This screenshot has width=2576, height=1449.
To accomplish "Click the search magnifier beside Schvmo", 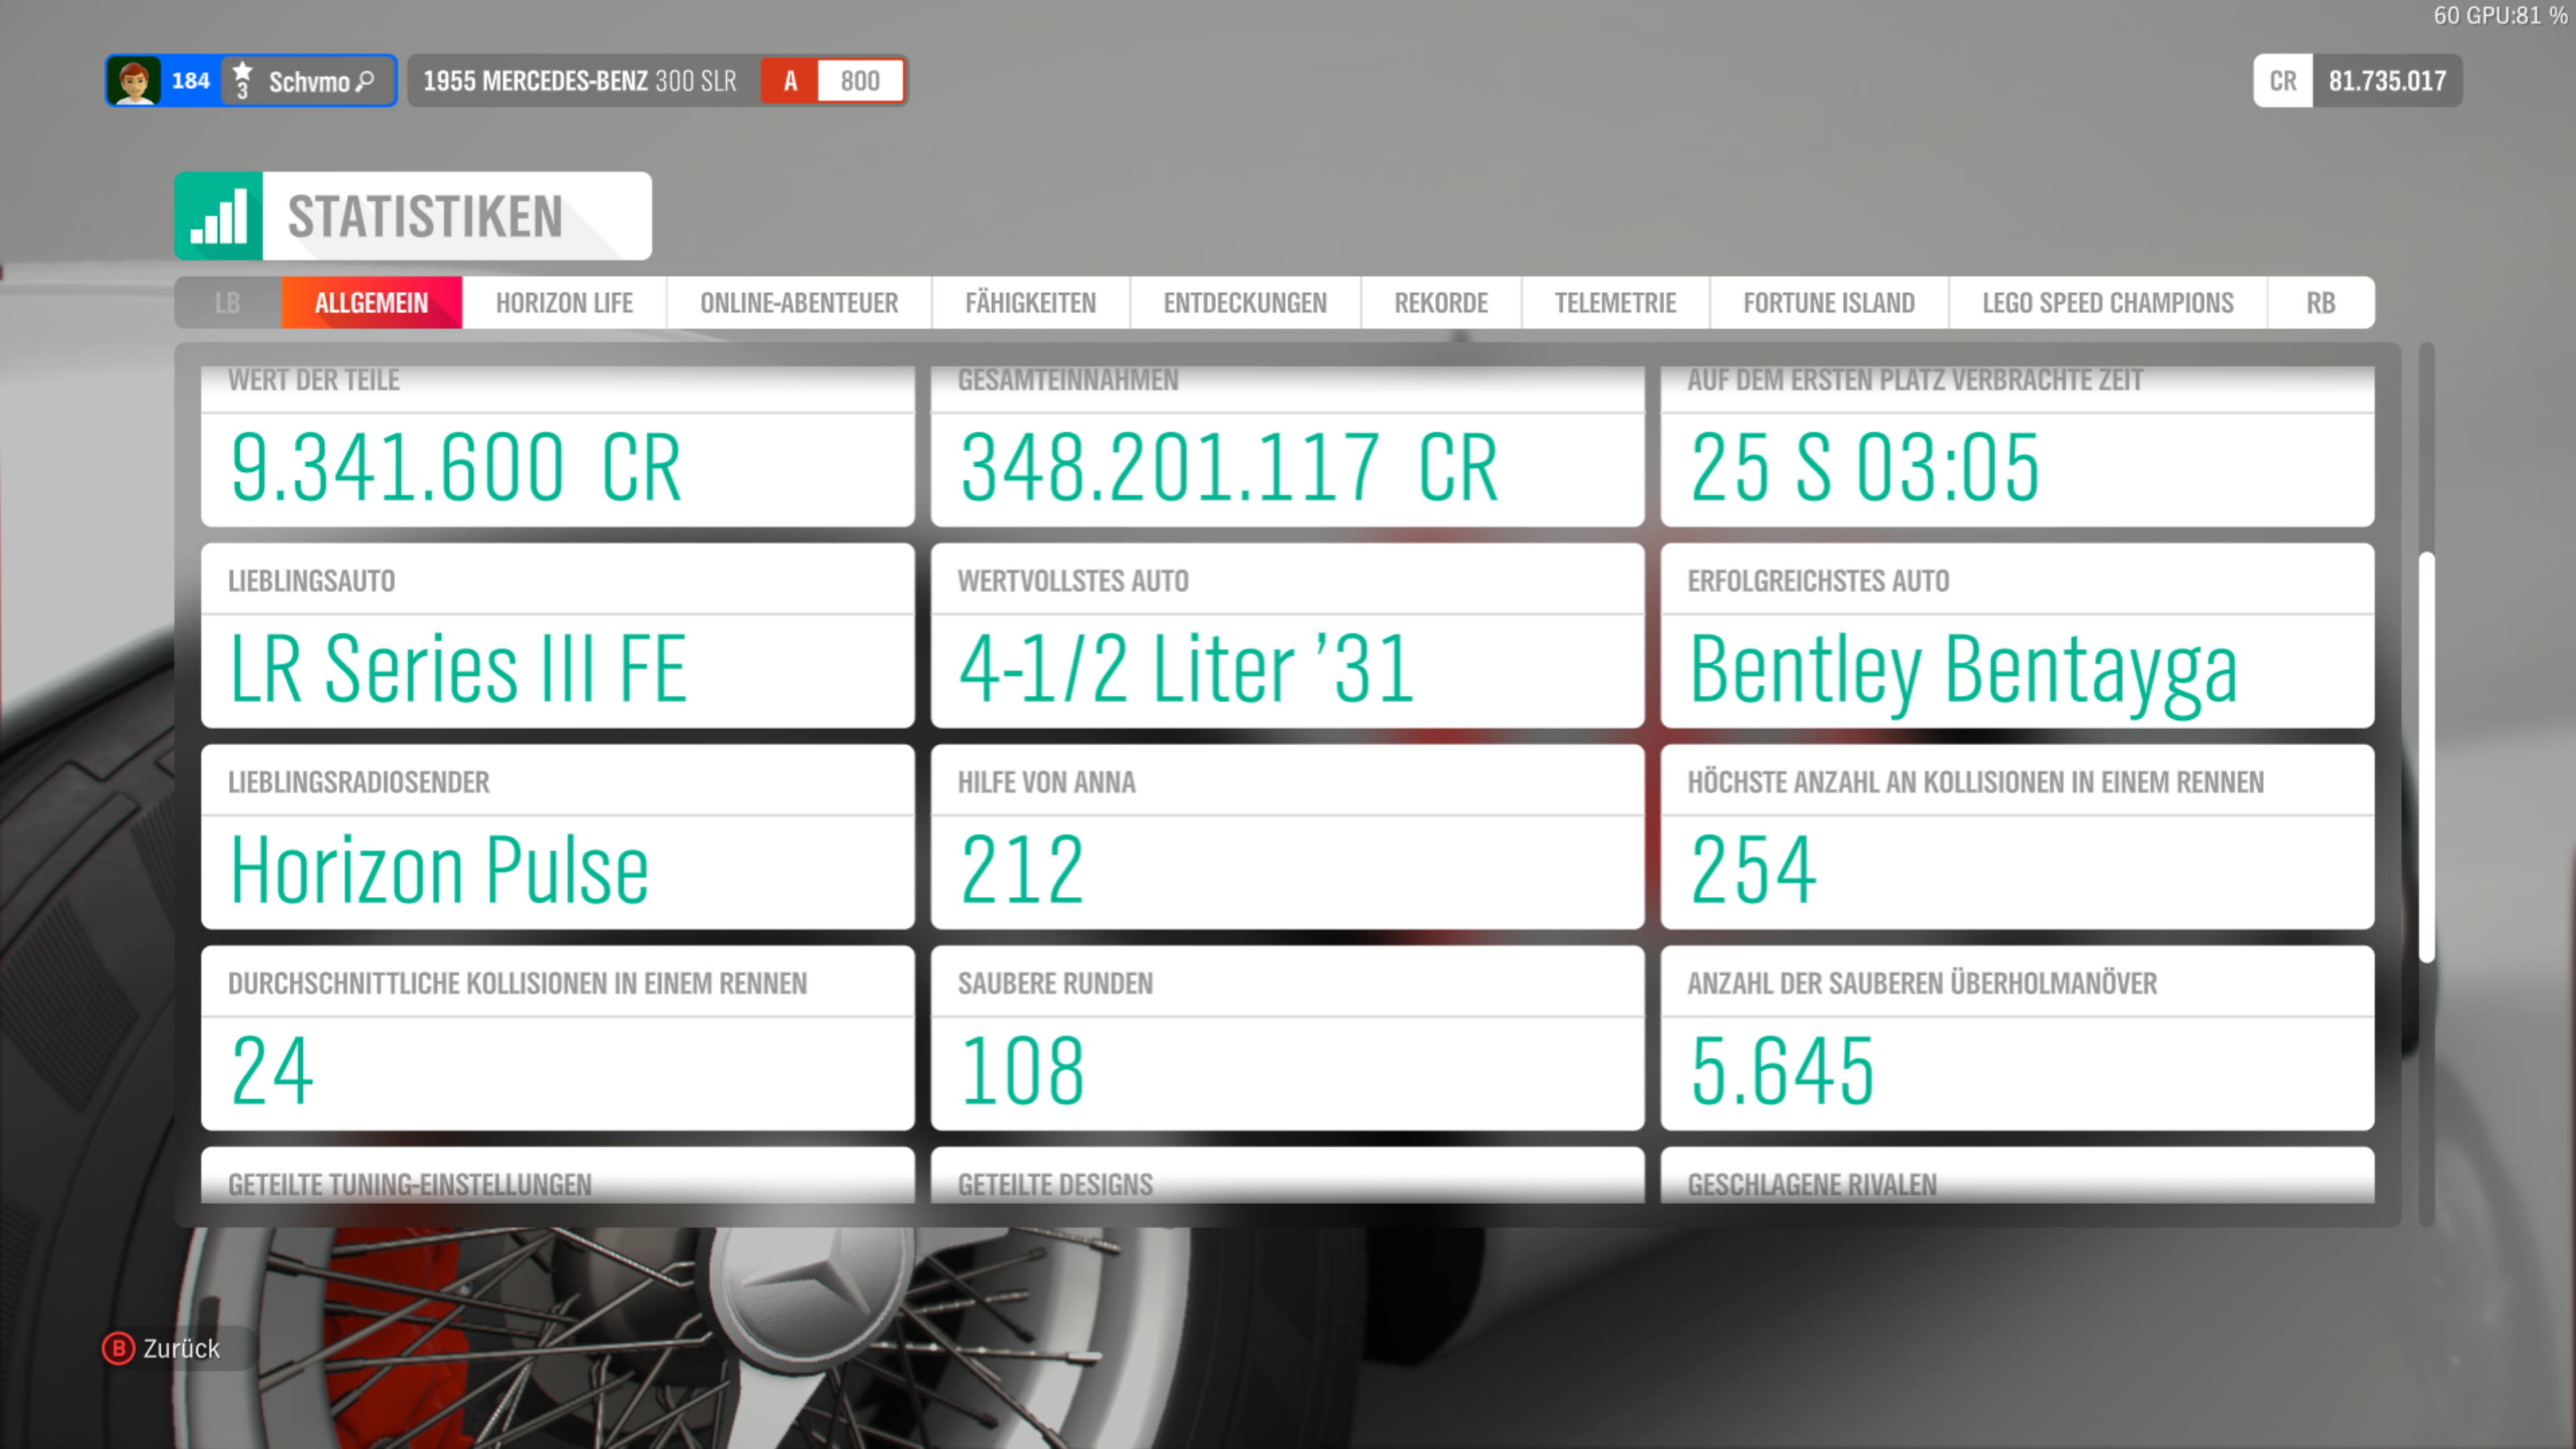I will tap(366, 81).
